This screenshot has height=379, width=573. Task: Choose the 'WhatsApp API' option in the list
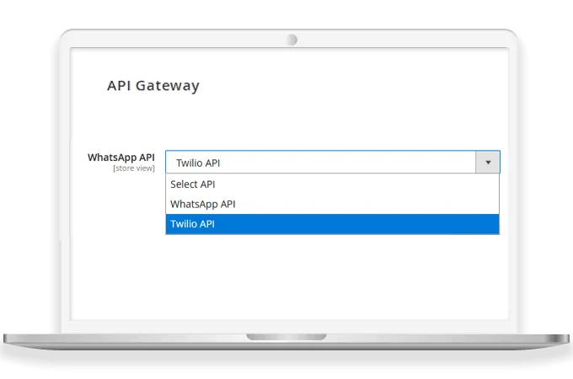(x=332, y=204)
